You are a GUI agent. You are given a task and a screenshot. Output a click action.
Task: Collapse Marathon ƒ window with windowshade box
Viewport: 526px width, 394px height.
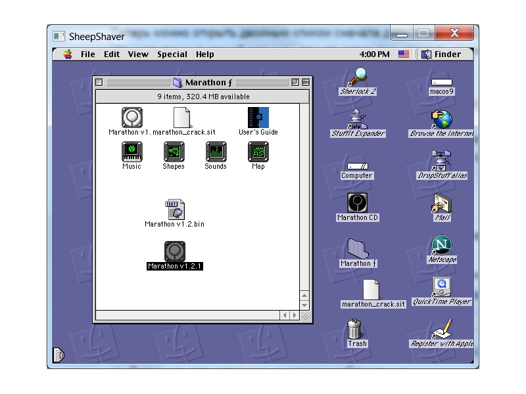point(306,82)
